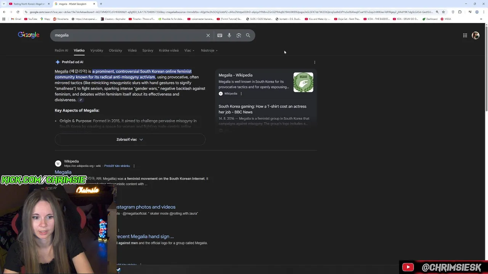Open site information icon in address bar

coord(26,12)
